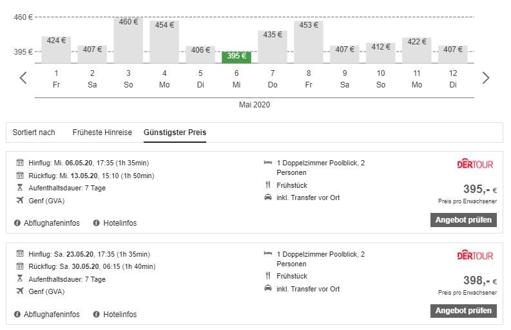This screenshot has width=511, height=330.
Task: Click the DERTOUR logo in first offer
Action: click(x=475, y=164)
